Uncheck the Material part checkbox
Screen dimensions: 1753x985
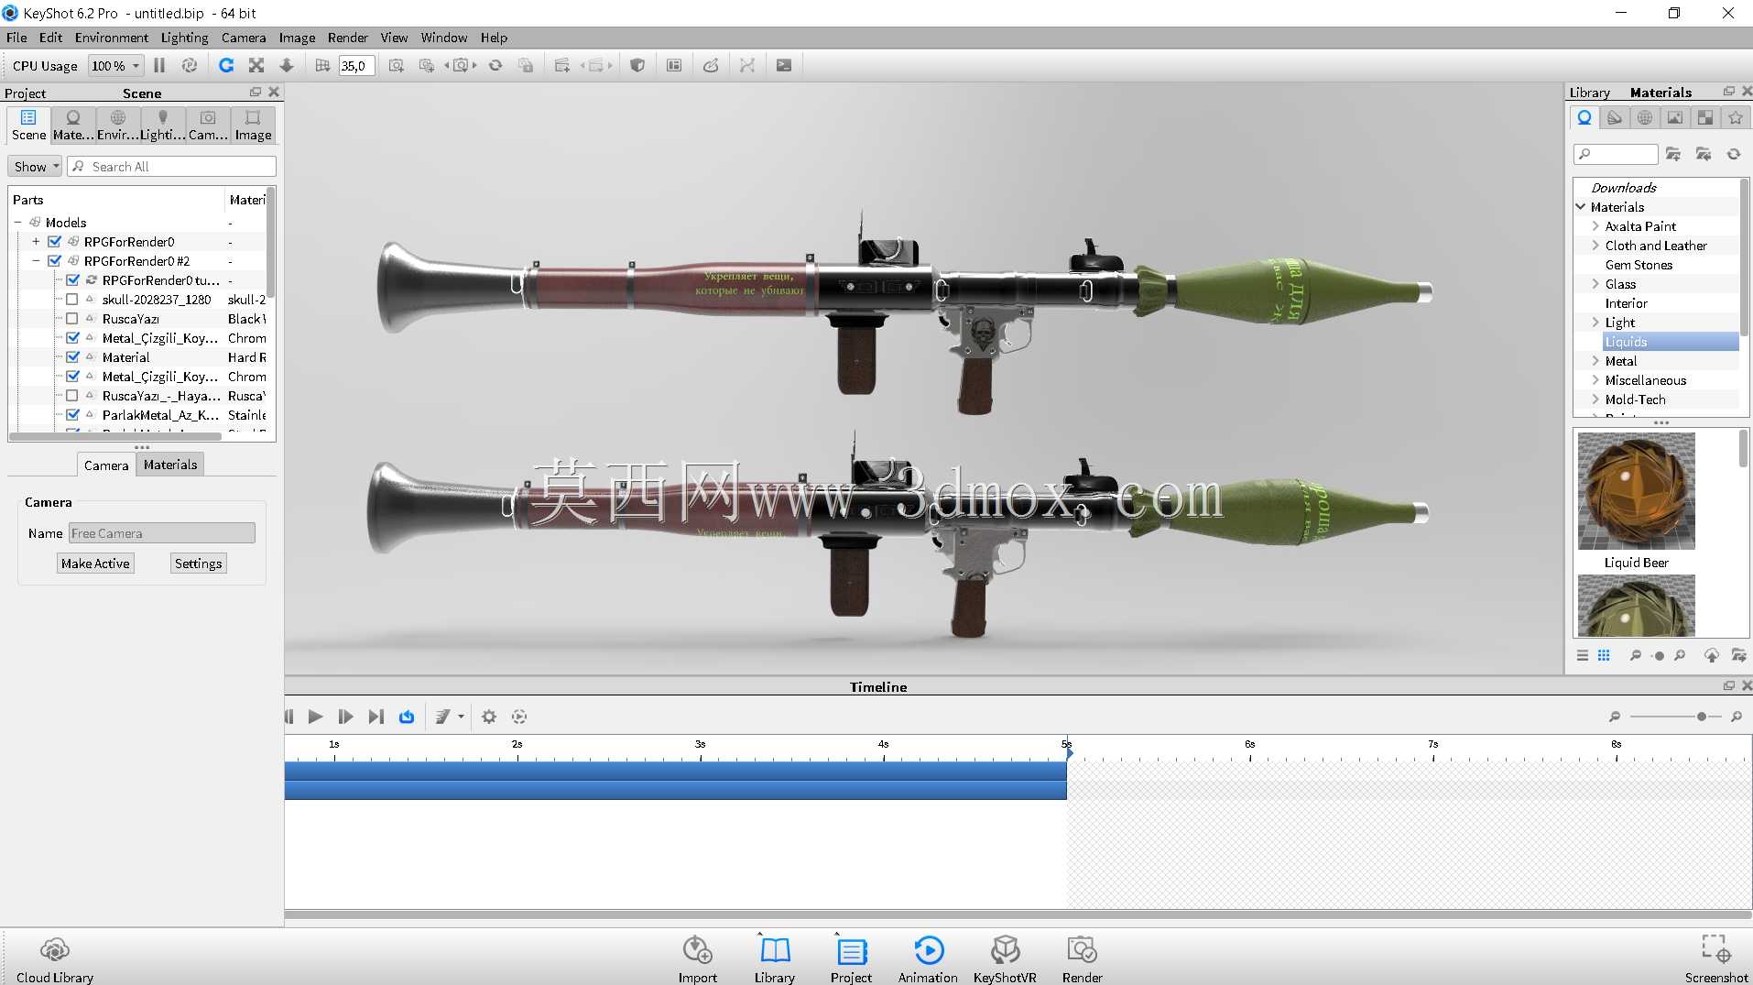pos(72,357)
